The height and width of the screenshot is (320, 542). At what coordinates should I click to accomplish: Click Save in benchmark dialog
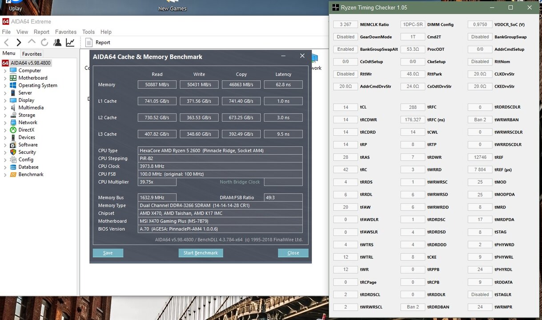tap(108, 253)
